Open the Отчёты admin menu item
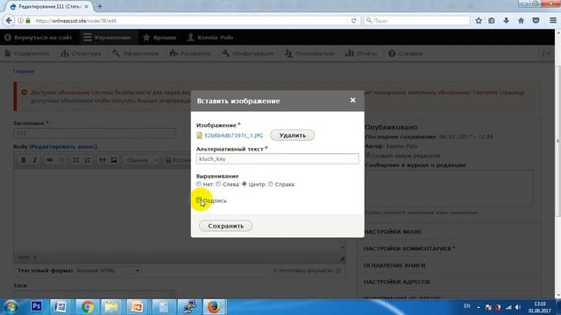This screenshot has width=561, height=315. point(361,53)
